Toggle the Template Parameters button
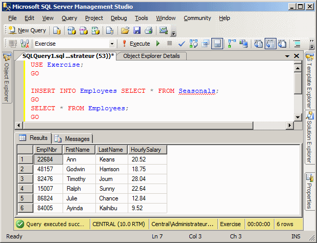The height and width of the screenshot is (243, 317). point(217,44)
